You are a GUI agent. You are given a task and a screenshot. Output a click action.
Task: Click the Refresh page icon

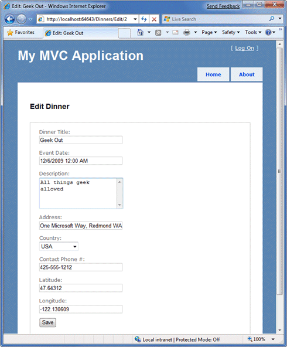(x=144, y=19)
